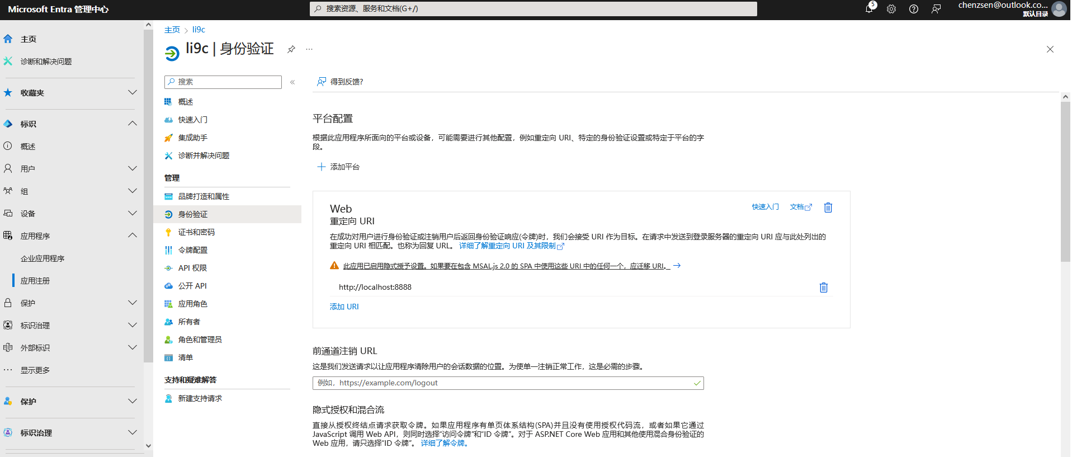Open the help question mark icon

pyautogui.click(x=914, y=9)
